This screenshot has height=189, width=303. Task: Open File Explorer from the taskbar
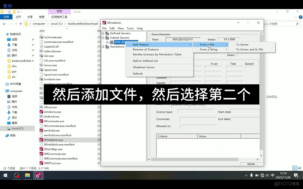28,175
